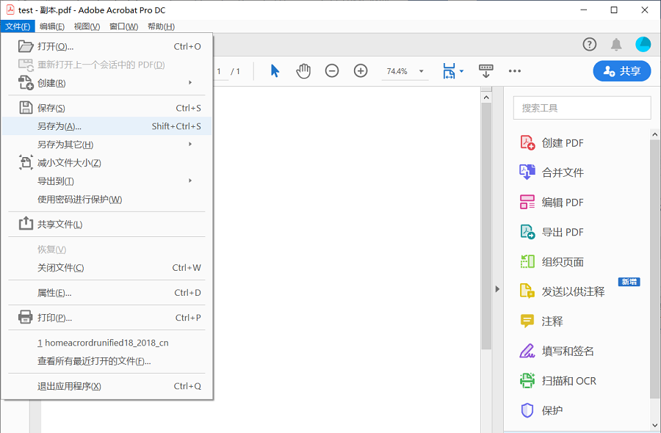Screen dimensions: 661x433
Task: Click the 创建 PDF tool icon
Action: (527, 143)
